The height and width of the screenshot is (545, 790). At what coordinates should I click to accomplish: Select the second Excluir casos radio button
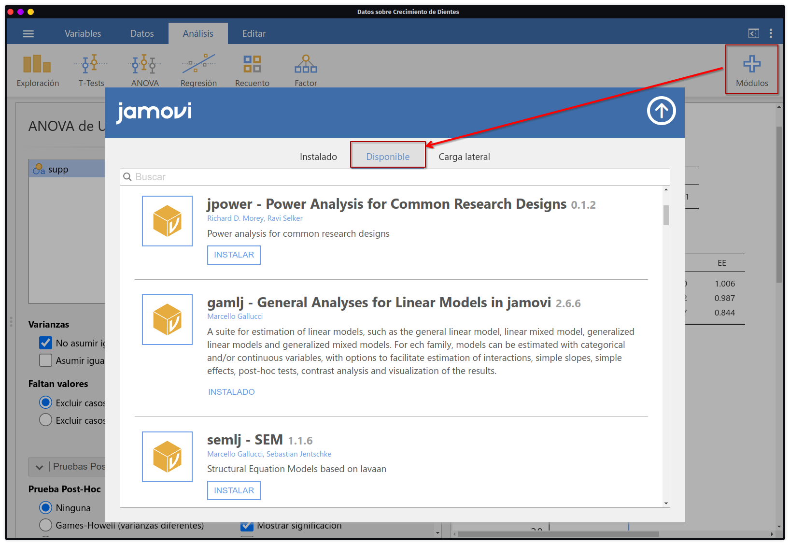pyautogui.click(x=45, y=420)
